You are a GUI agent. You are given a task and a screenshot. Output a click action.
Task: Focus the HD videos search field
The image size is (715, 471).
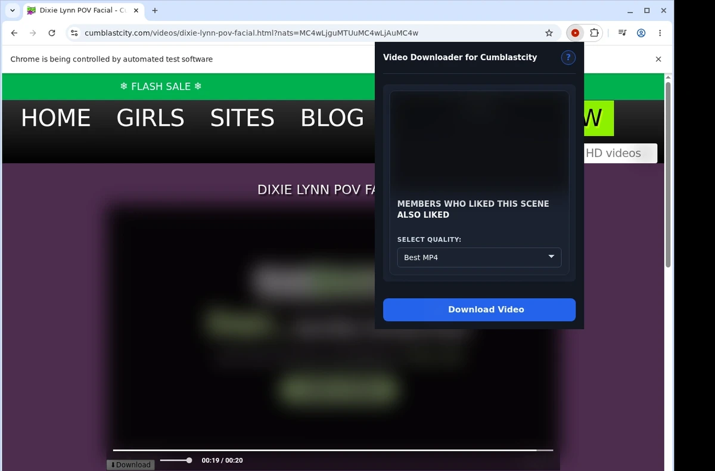click(620, 153)
